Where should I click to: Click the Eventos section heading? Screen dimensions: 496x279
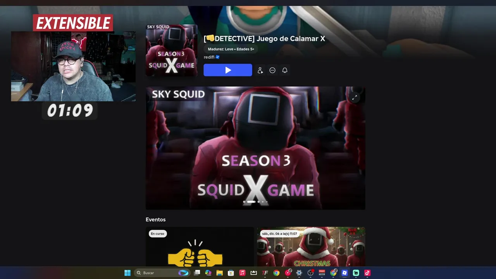(x=156, y=219)
